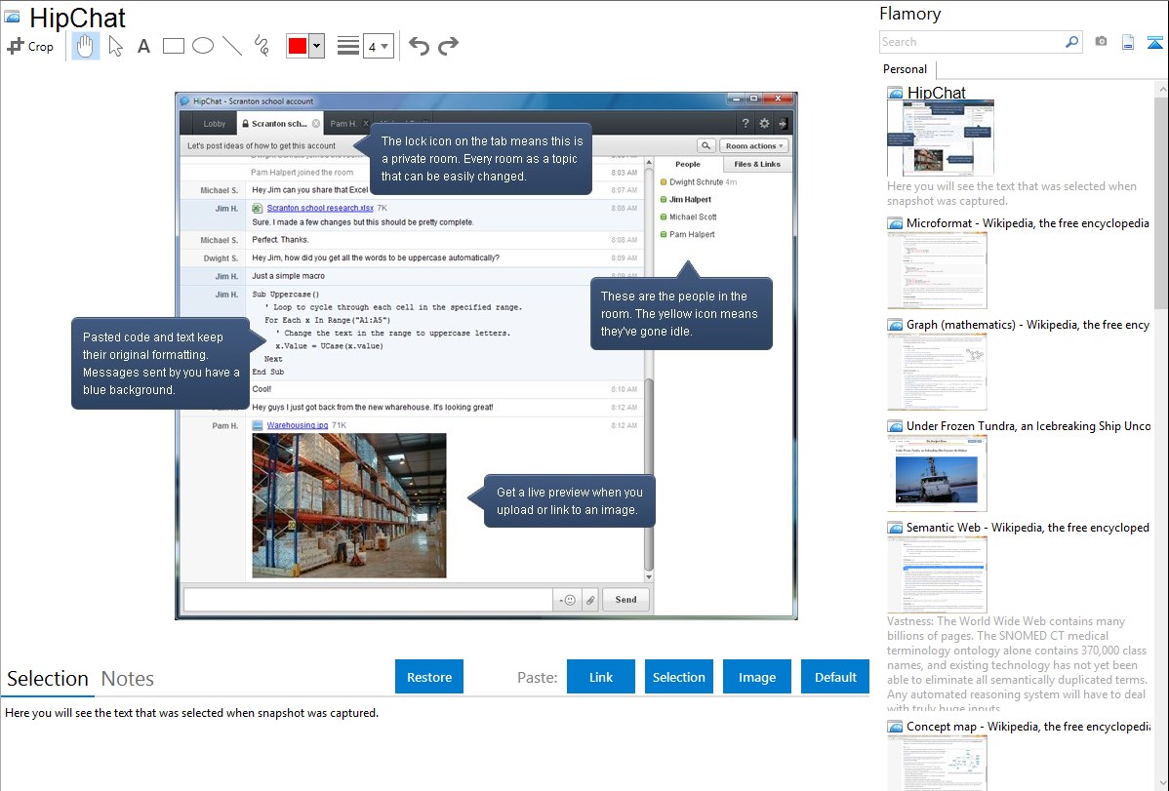The width and height of the screenshot is (1169, 791).
Task: Click the paperclip attachment icon
Action: (x=590, y=600)
